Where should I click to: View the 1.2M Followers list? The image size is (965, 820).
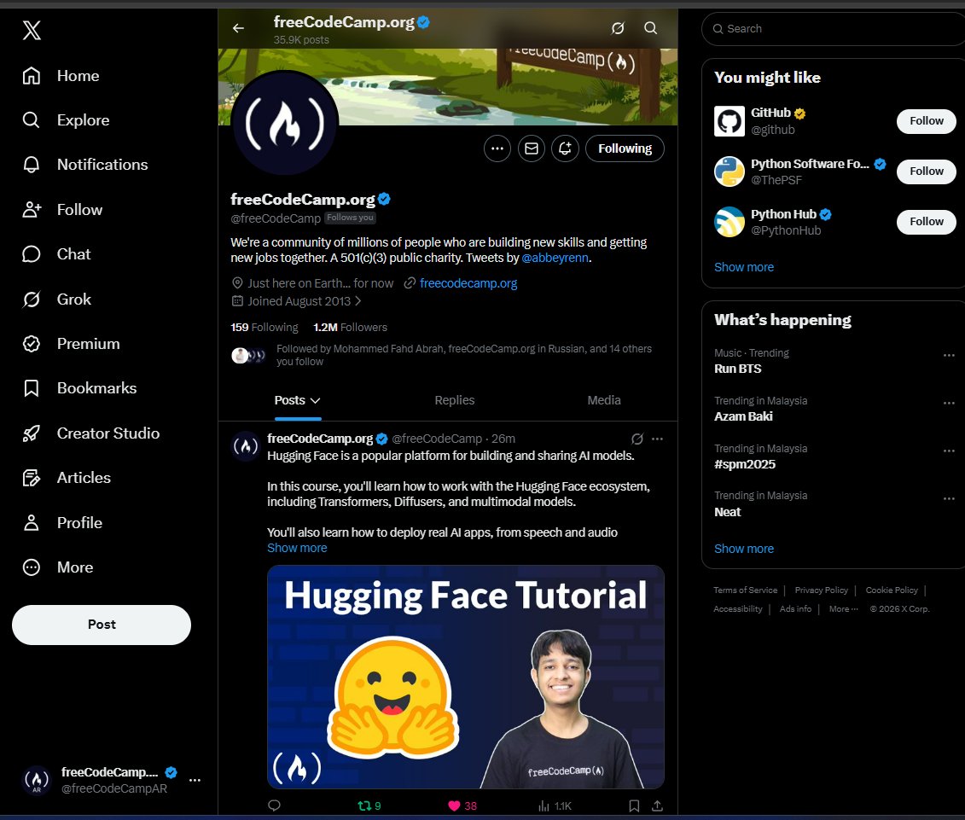coord(350,328)
